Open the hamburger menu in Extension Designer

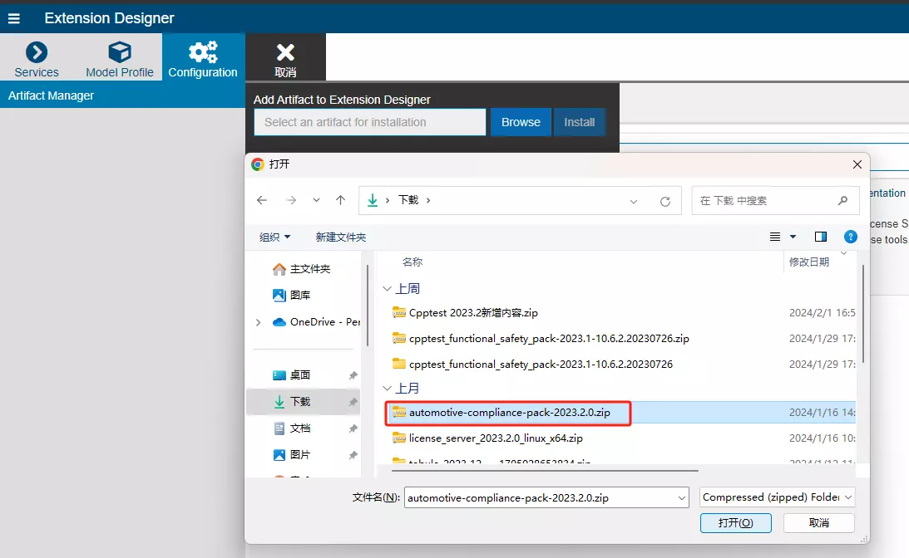pos(14,18)
